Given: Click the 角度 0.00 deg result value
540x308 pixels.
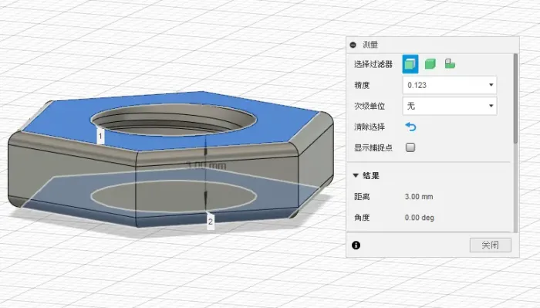Looking at the screenshot, I should tap(420, 218).
